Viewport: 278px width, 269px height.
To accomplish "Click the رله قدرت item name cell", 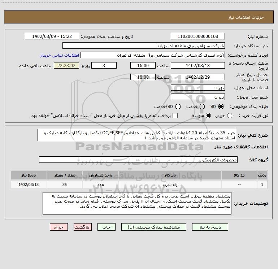I will pyautogui.click(x=170, y=185).
